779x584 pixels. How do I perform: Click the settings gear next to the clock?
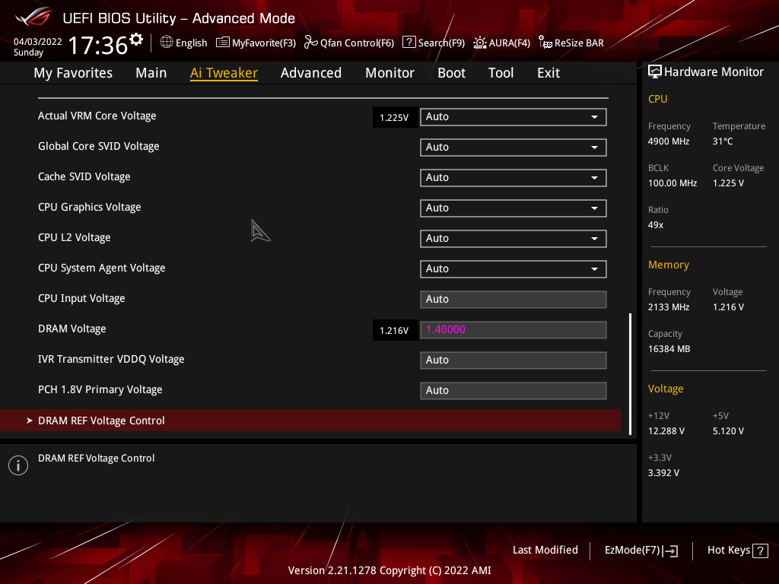136,40
